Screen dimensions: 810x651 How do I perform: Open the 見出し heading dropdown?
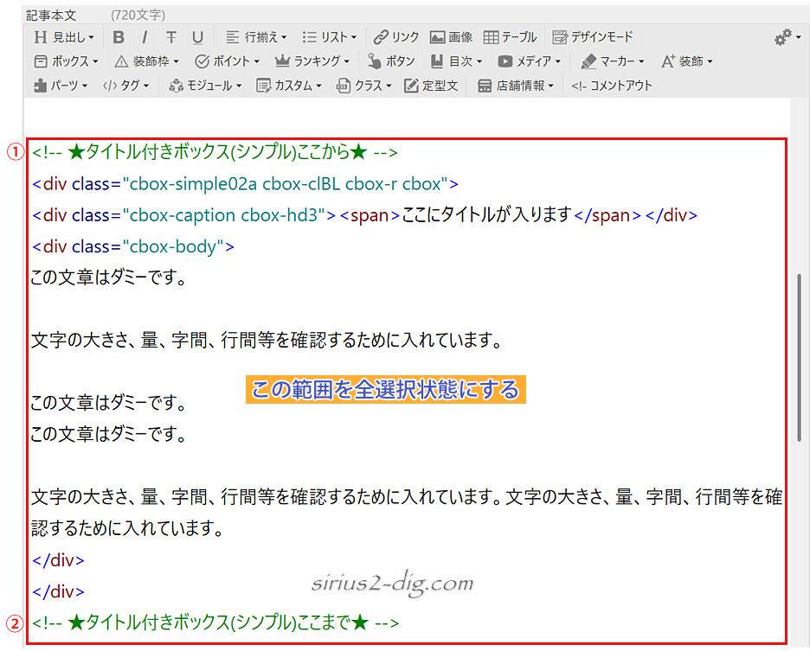(64, 37)
